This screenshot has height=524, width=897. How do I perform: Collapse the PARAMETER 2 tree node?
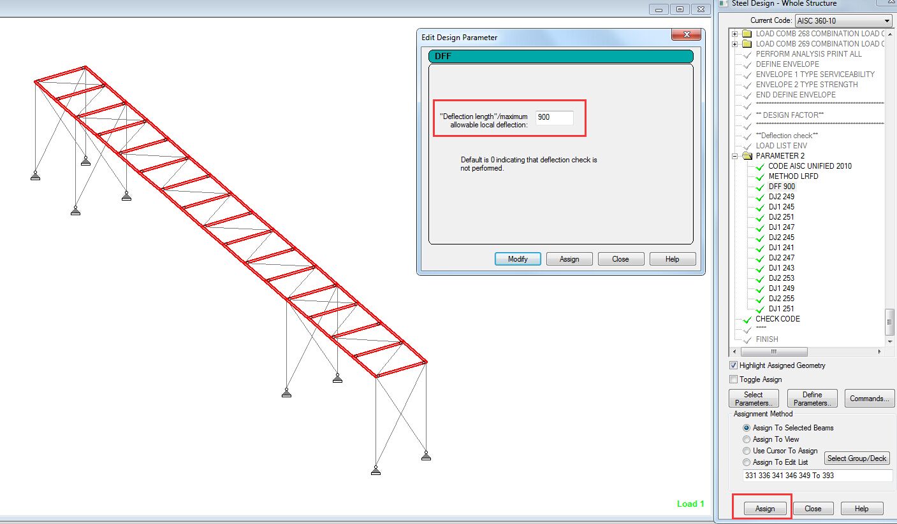click(x=735, y=156)
